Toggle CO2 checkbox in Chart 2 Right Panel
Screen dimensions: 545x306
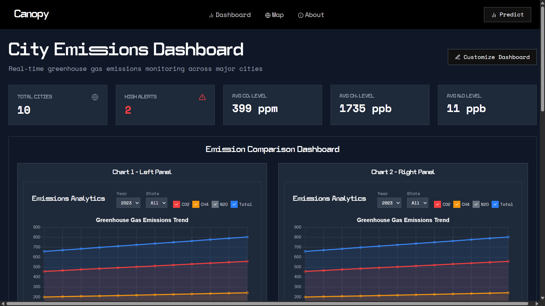[437, 204]
